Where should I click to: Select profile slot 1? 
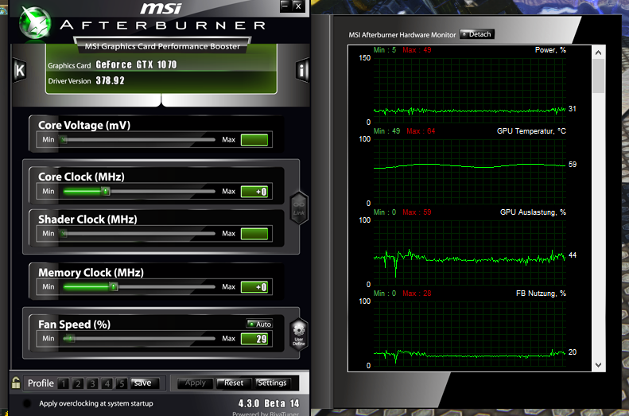[x=64, y=383]
